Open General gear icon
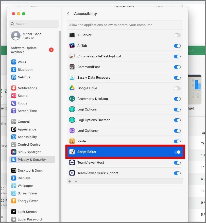The width and height of the screenshot is (206, 223). click(13, 122)
